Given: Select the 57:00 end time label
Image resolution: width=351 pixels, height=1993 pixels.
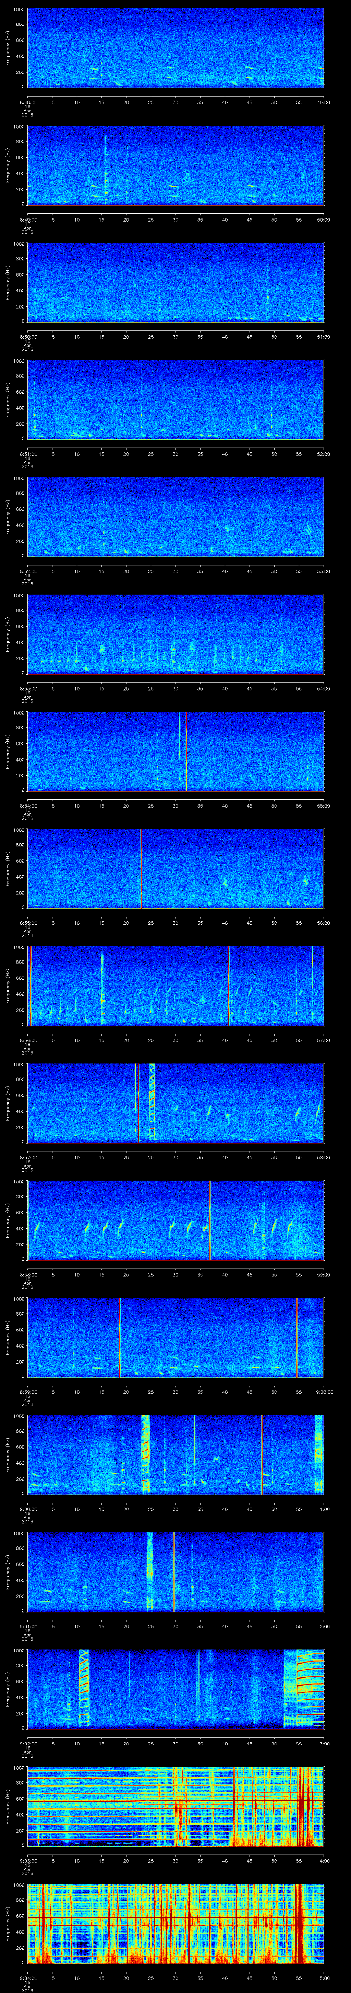Looking at the screenshot, I should click(x=324, y=1040).
